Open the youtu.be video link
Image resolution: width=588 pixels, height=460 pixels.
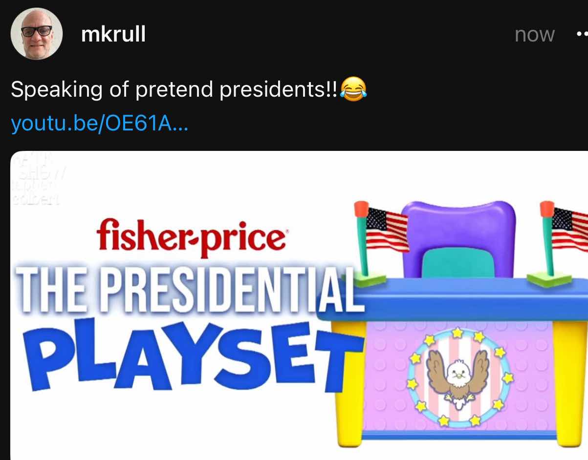pyautogui.click(x=99, y=124)
